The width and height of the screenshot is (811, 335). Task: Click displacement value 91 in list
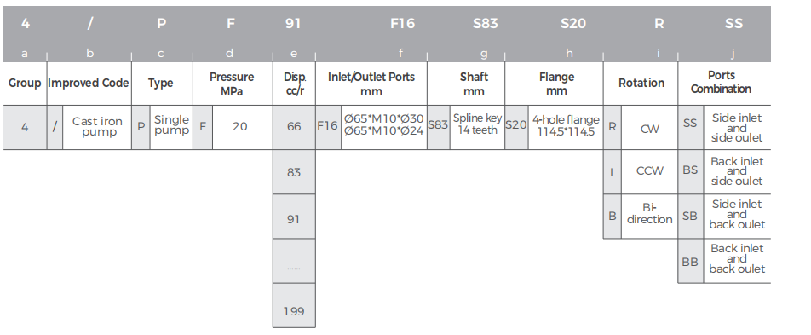click(294, 218)
